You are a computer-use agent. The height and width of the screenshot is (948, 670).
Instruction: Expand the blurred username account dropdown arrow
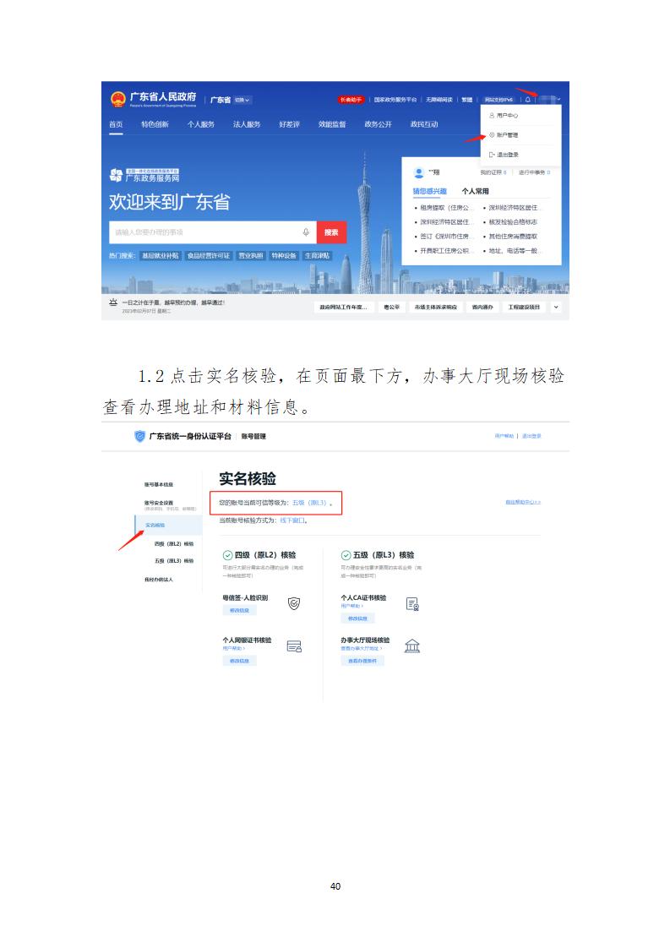[559, 99]
